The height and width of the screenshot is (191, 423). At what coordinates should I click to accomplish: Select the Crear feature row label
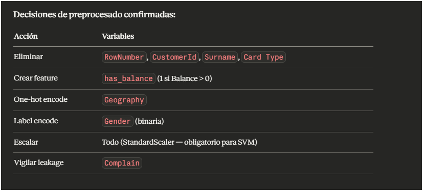coord(36,78)
